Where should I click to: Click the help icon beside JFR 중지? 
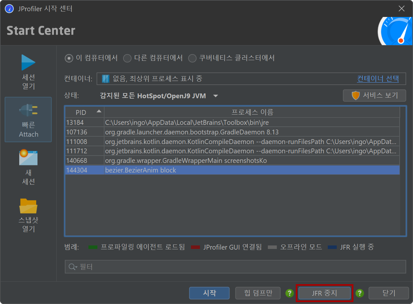(360, 293)
